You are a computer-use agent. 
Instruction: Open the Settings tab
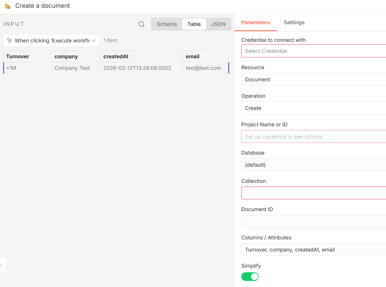(x=294, y=22)
